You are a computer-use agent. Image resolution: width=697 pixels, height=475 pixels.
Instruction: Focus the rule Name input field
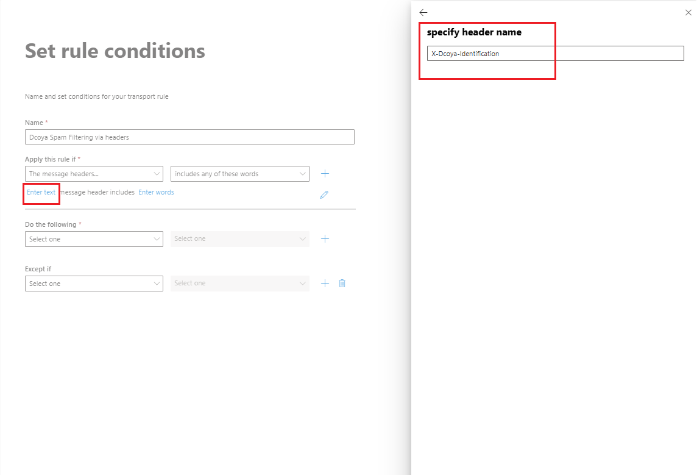189,137
